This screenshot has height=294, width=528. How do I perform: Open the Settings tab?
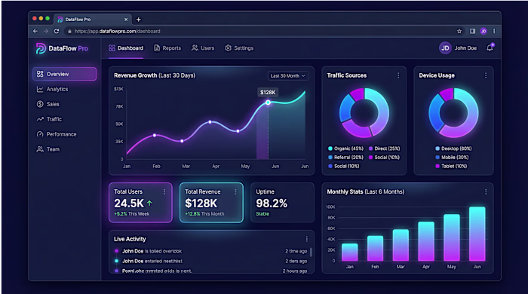[239, 48]
